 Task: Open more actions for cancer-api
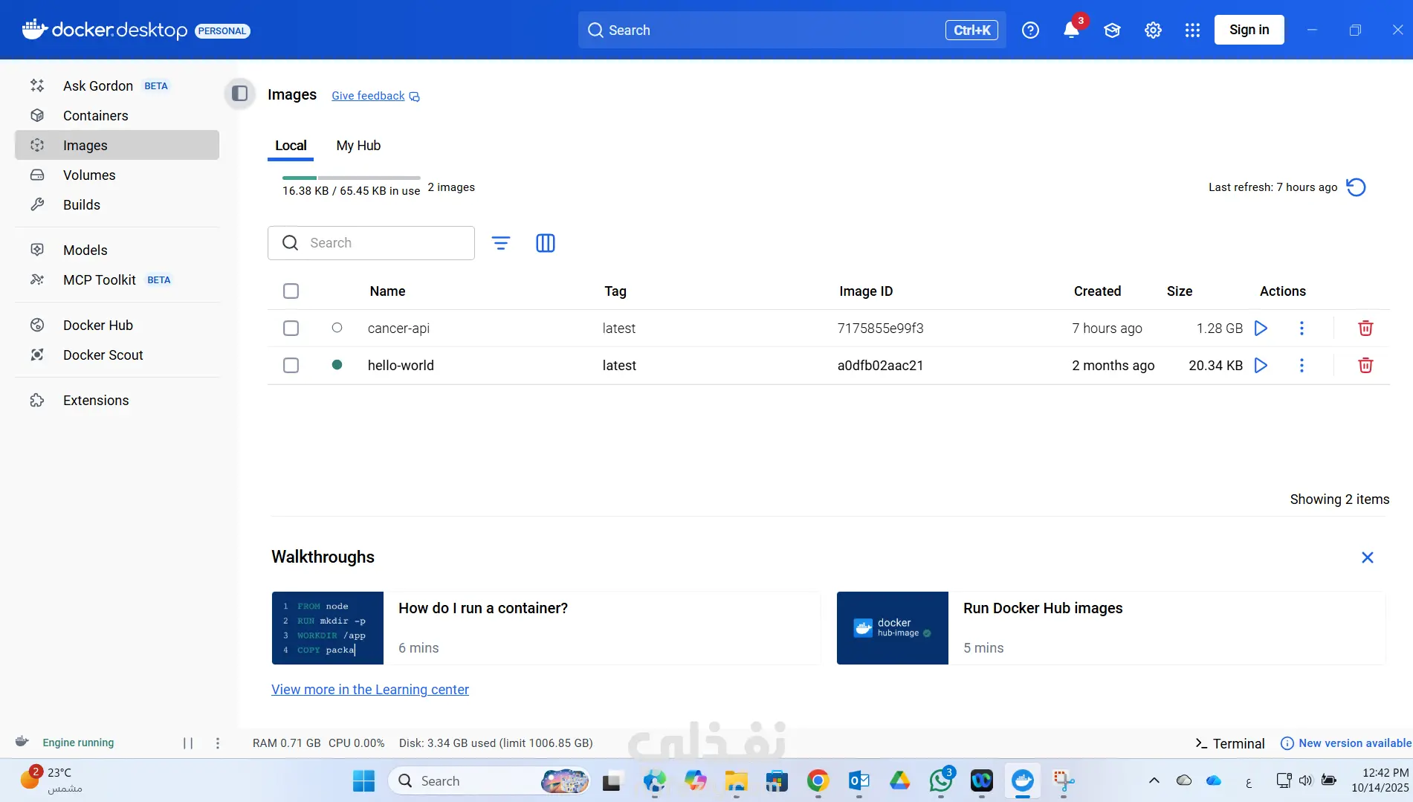click(1302, 329)
